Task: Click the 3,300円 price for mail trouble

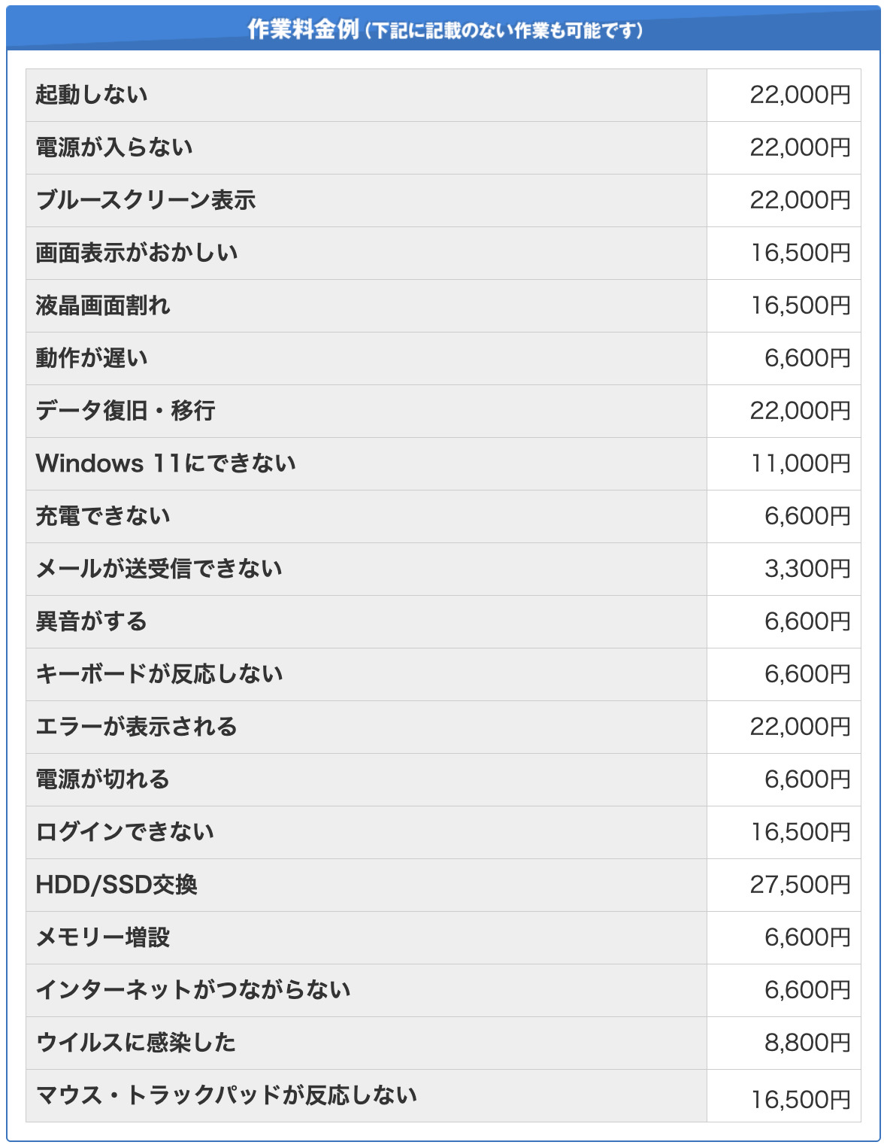Action: pos(807,569)
